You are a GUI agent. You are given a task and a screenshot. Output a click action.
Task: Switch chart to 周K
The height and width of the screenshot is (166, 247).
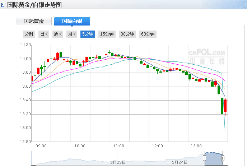point(58,34)
